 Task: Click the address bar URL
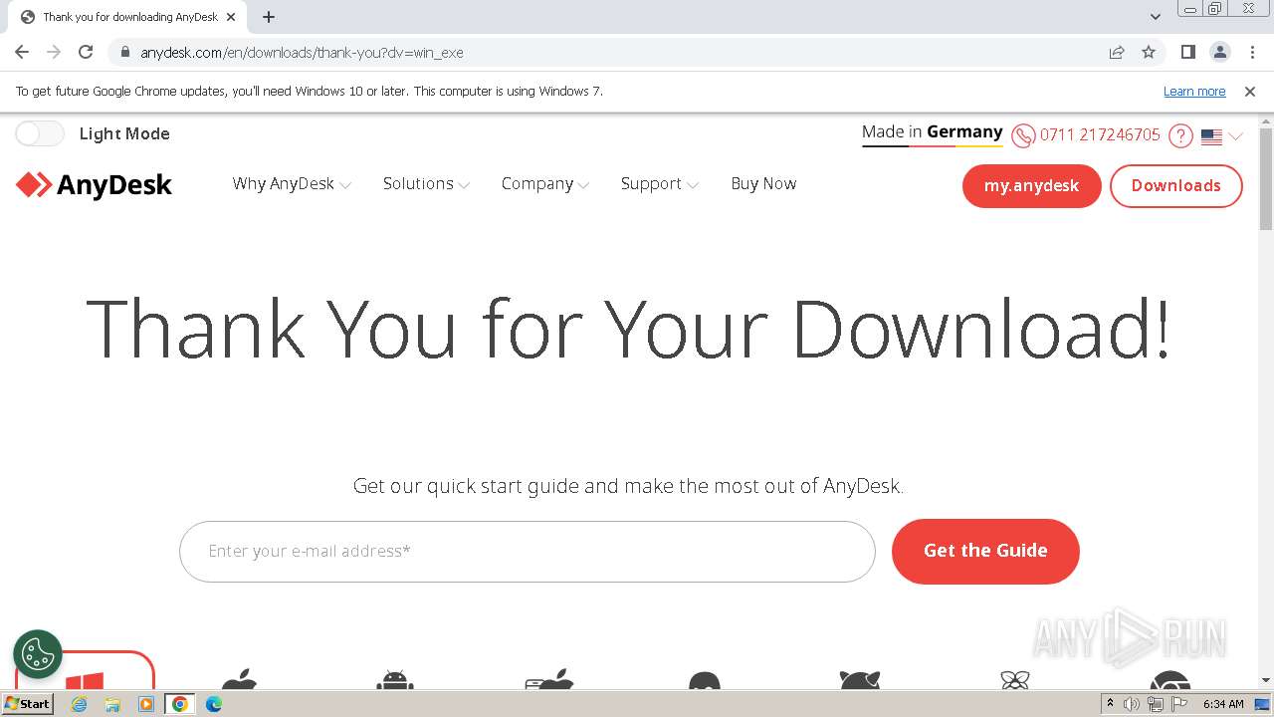pos(302,53)
